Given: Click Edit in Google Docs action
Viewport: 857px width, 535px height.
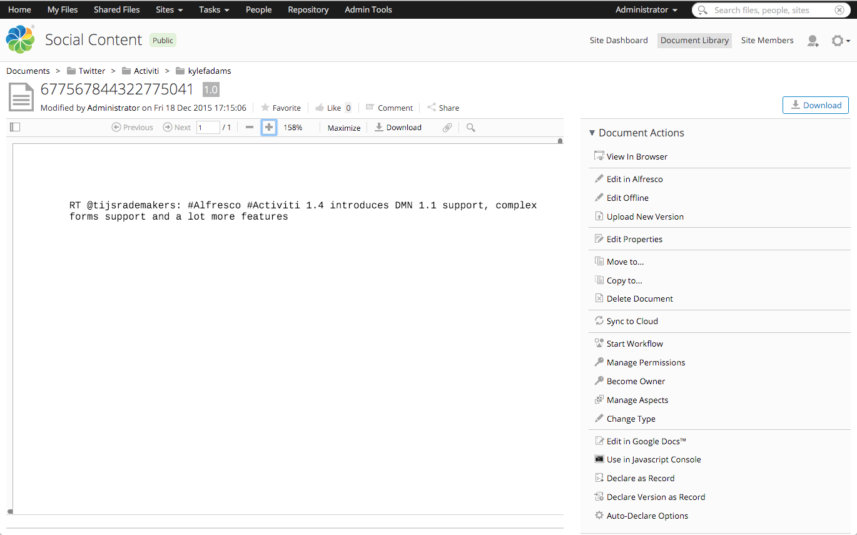Looking at the screenshot, I should tap(646, 441).
